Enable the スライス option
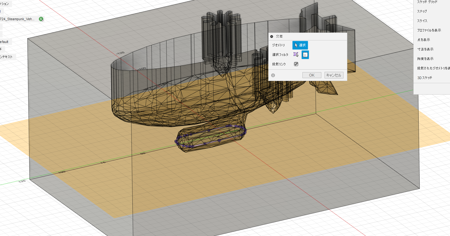This screenshot has height=236, width=450. [x=422, y=21]
